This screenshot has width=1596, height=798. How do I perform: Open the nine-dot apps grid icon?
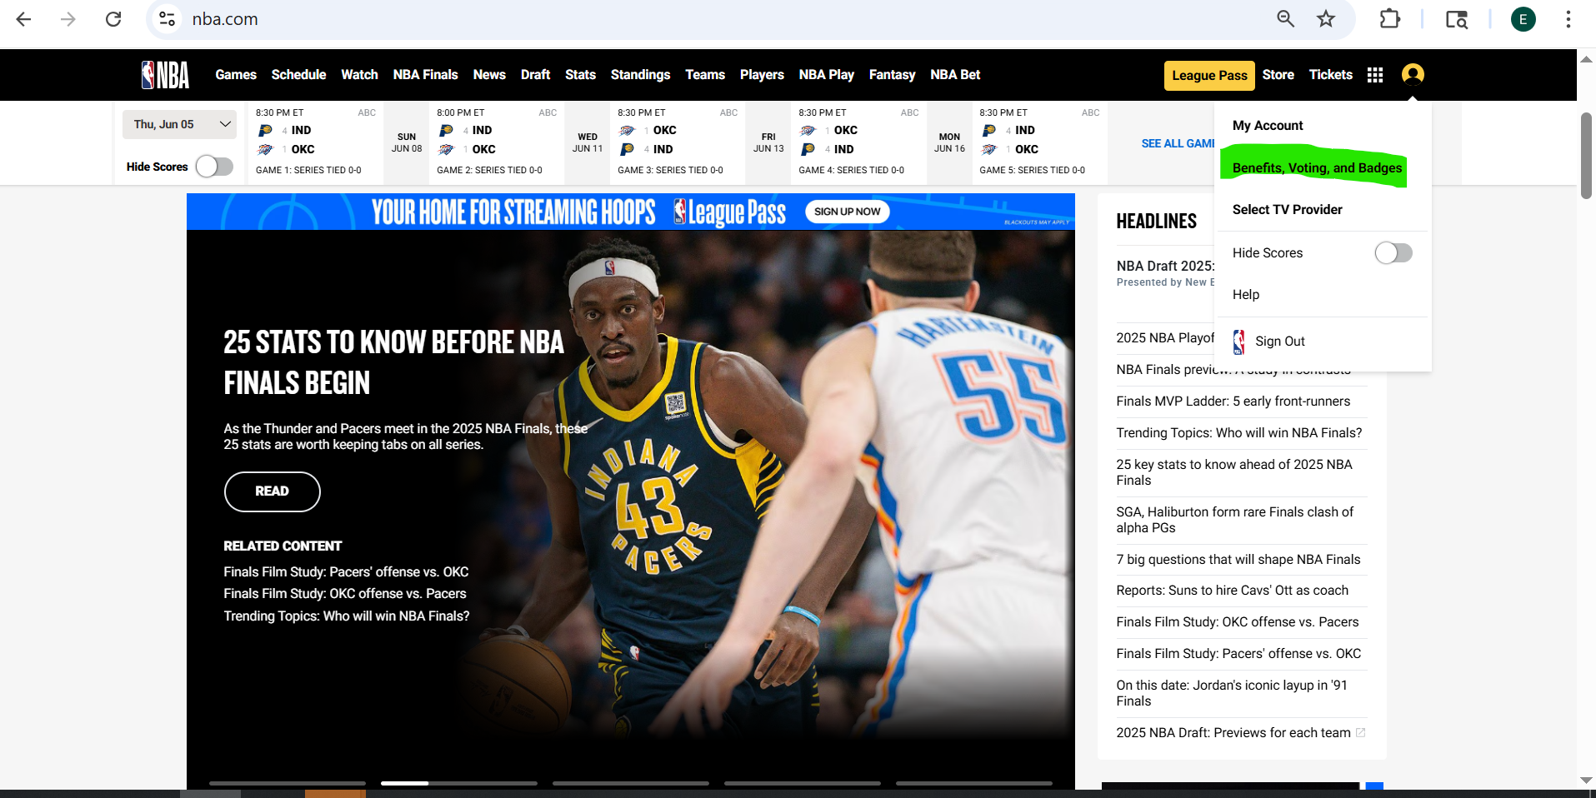click(x=1374, y=74)
